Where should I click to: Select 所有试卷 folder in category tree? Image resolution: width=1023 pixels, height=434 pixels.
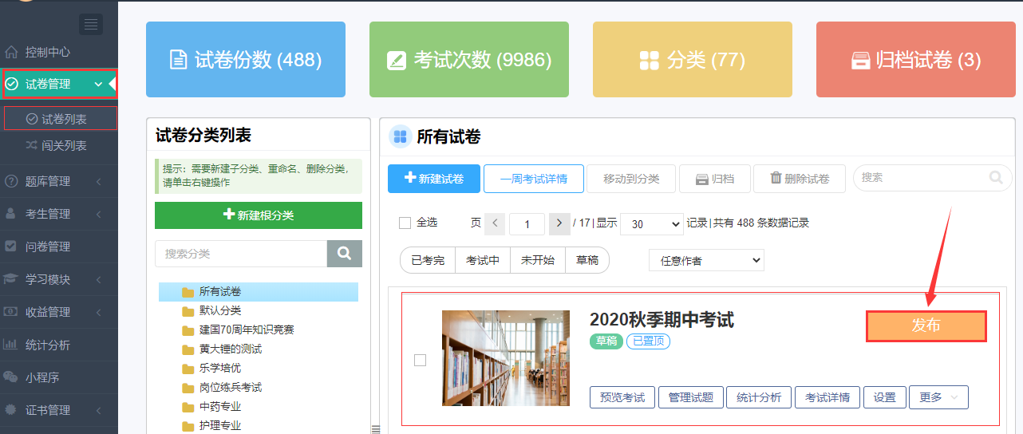tap(259, 292)
